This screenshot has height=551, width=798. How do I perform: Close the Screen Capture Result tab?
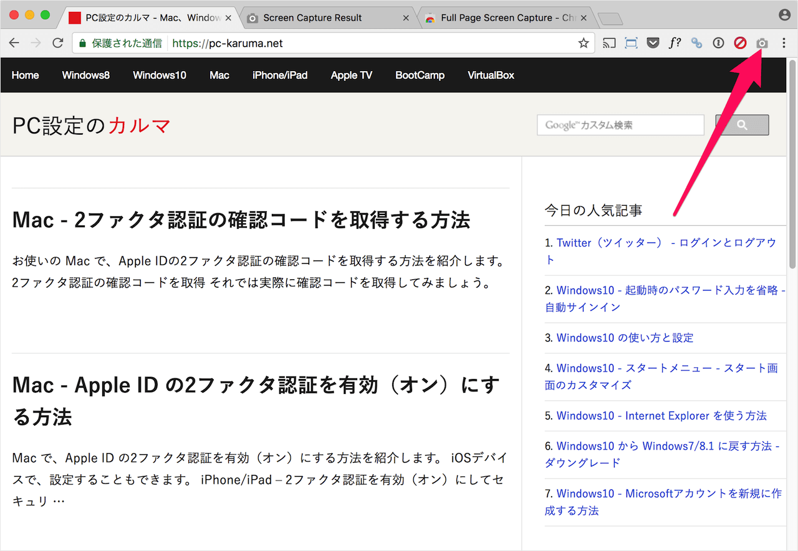pos(406,18)
